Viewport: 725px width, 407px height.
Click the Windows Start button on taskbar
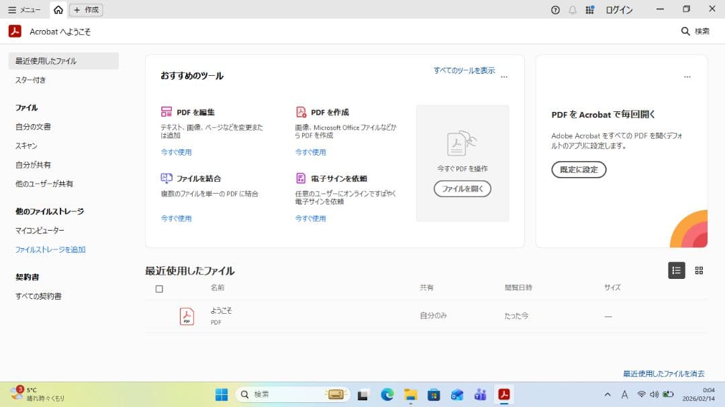(222, 394)
